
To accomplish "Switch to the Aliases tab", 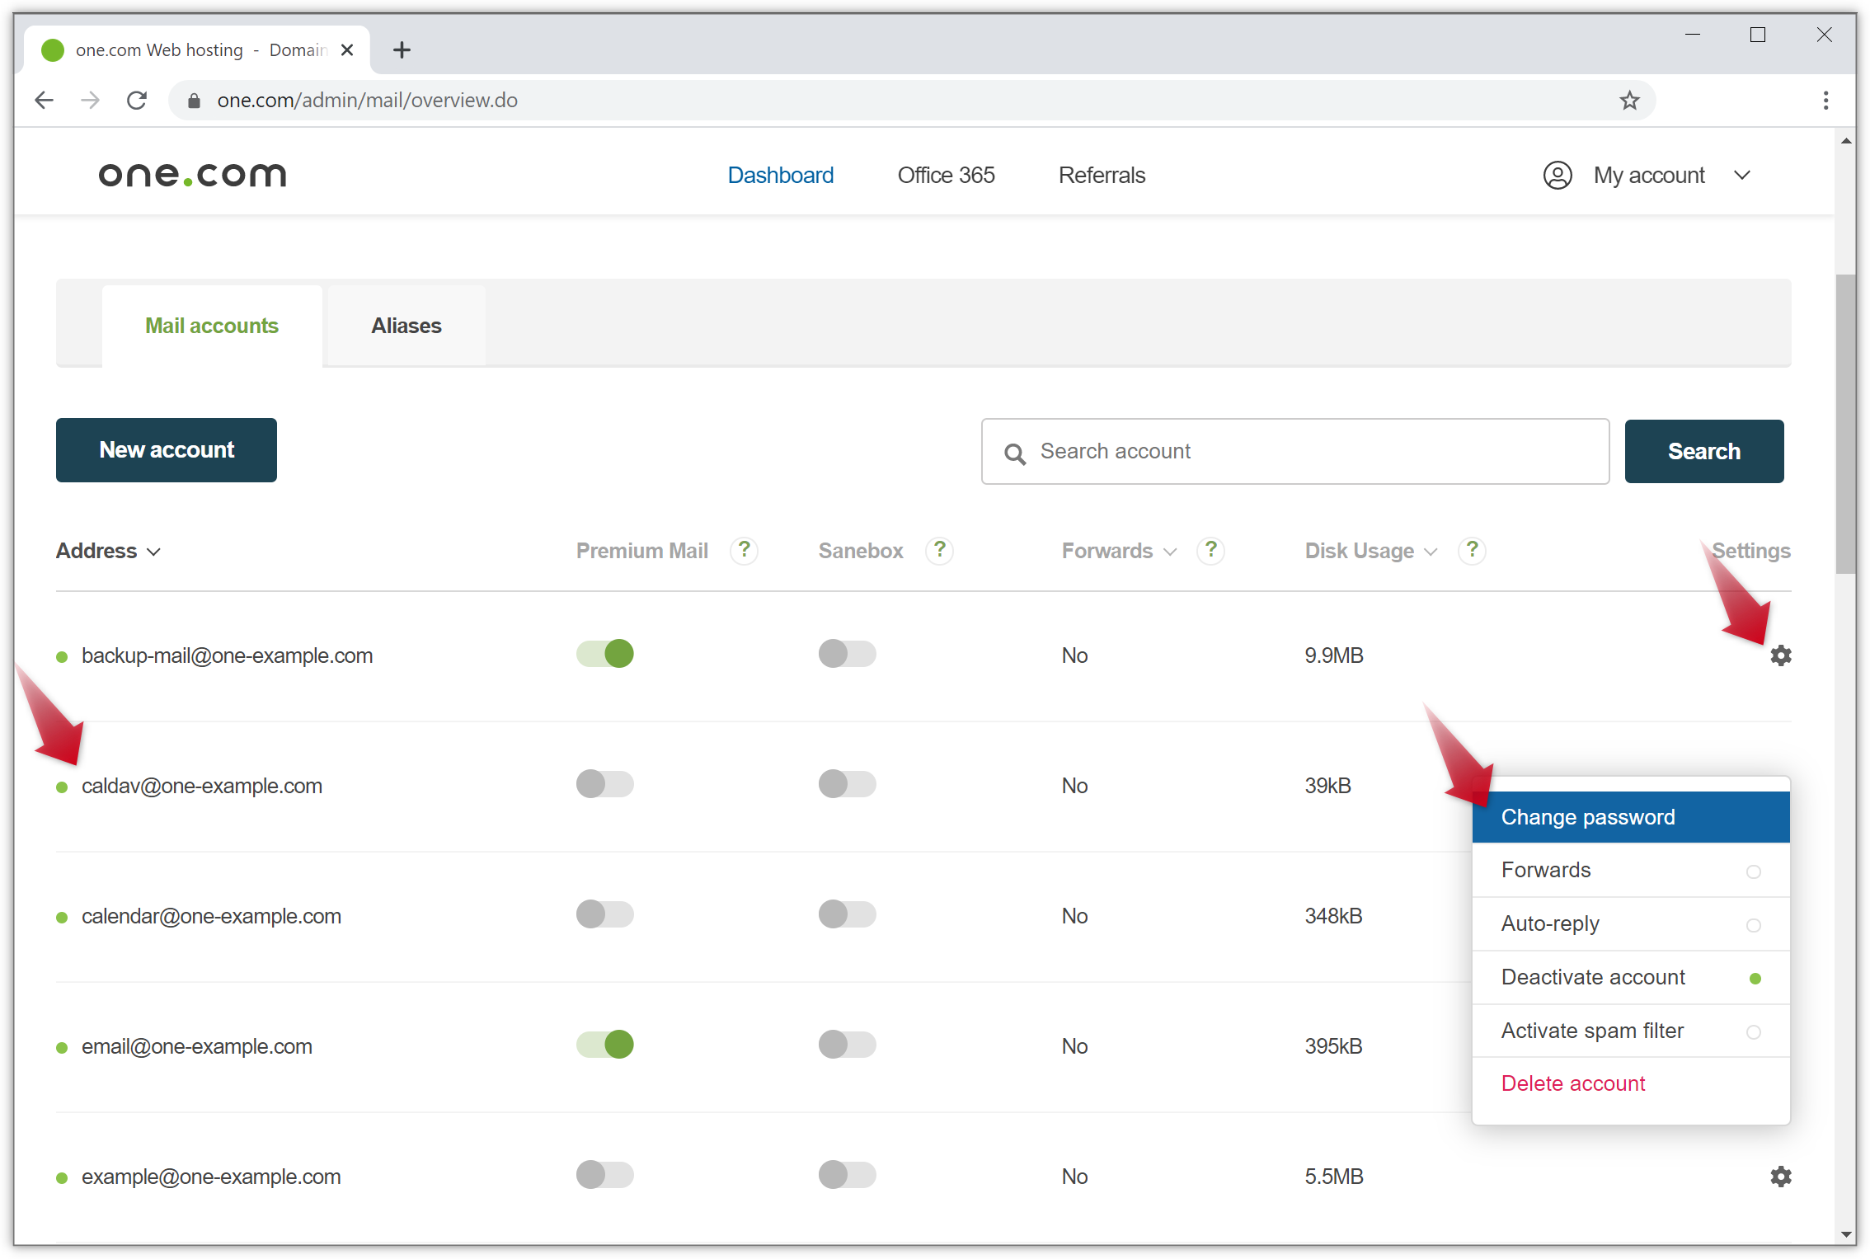I will (405, 325).
